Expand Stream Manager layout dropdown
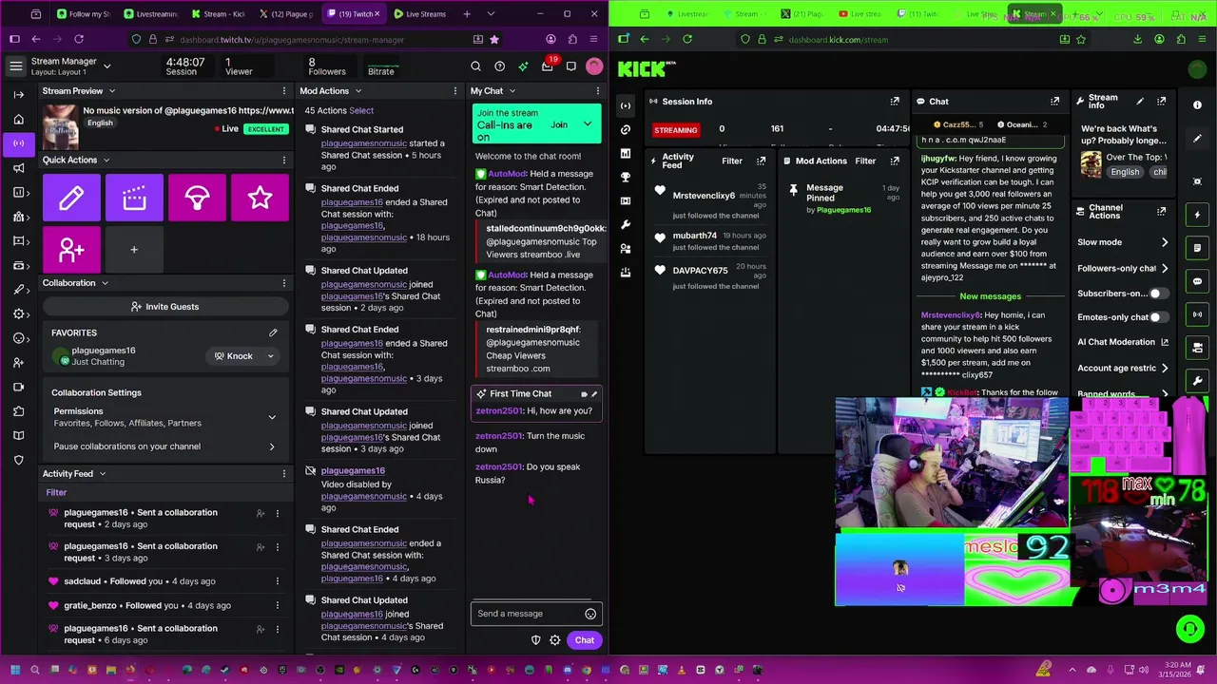Screen dimensions: 1217x684 click(x=106, y=66)
